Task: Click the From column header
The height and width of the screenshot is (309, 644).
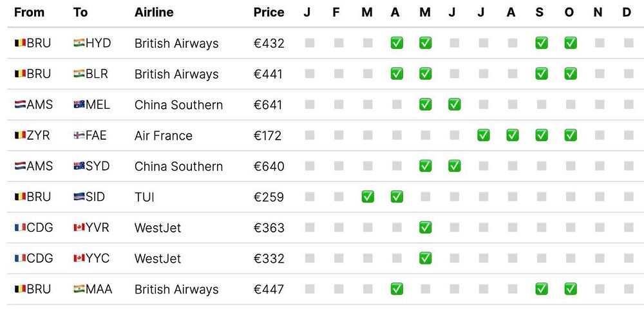Action: point(28,12)
